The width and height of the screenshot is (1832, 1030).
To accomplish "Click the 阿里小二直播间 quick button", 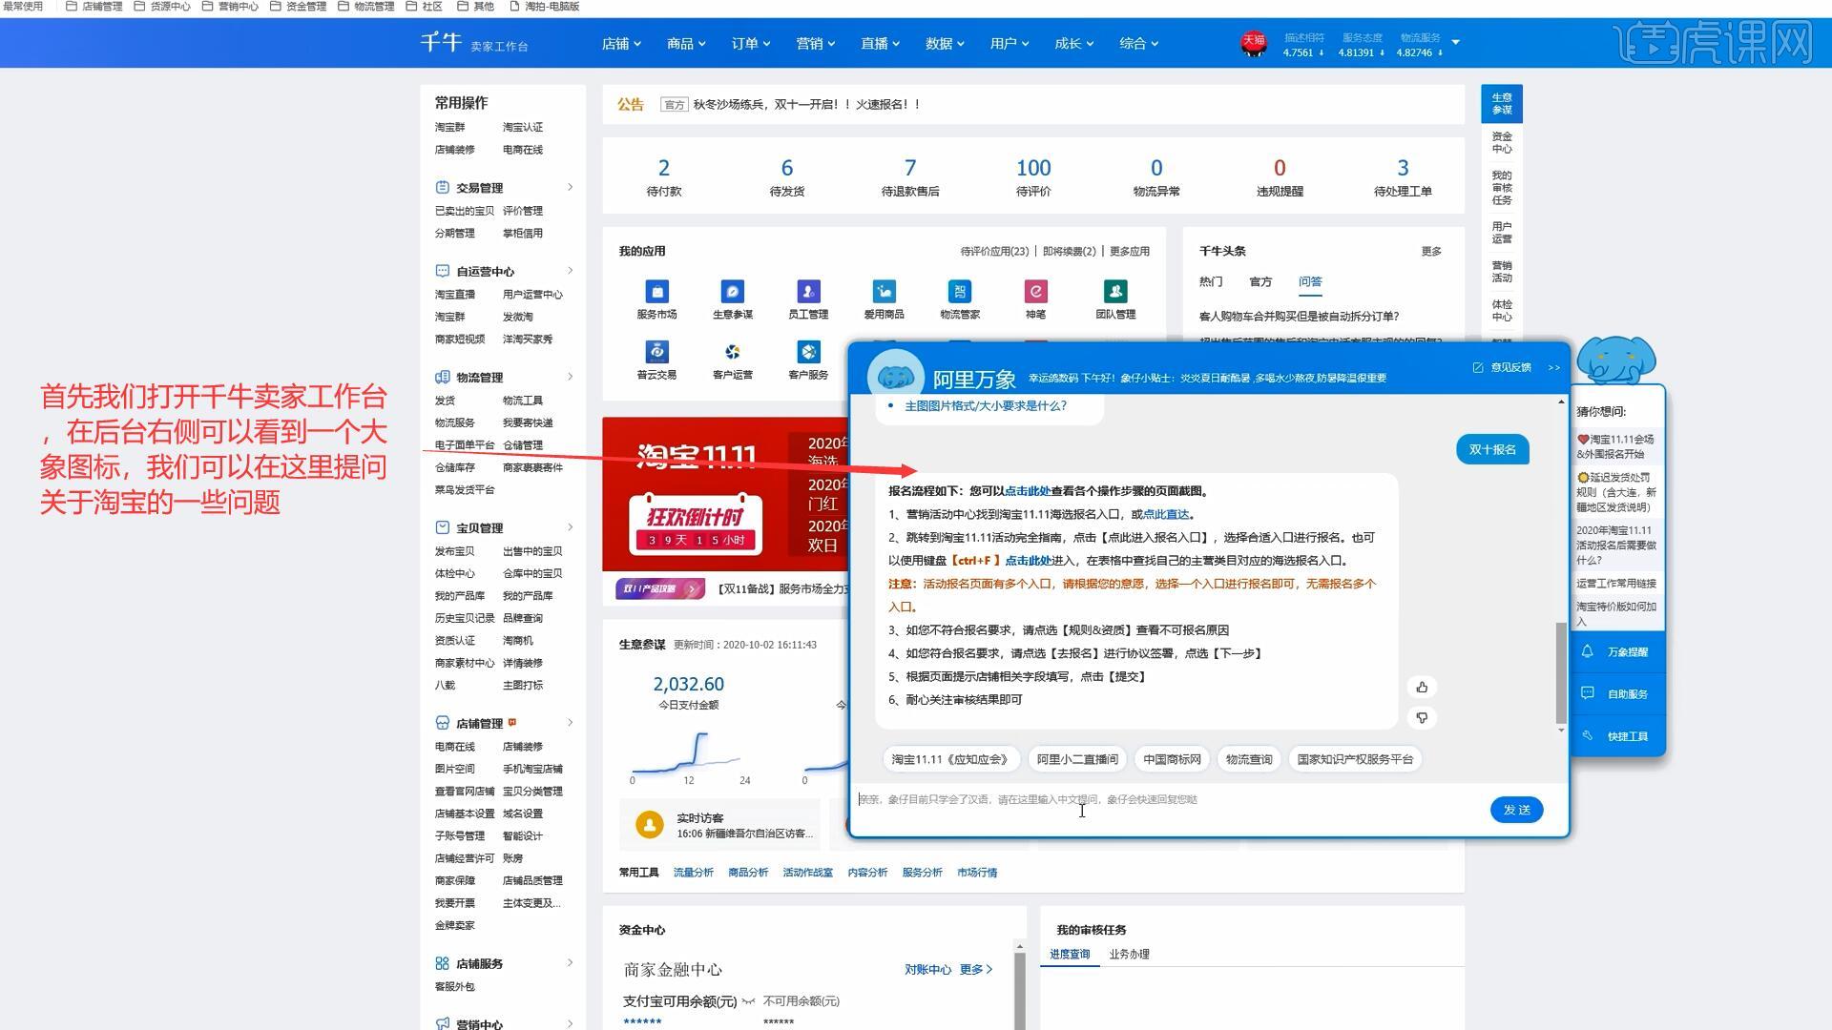I will [1077, 759].
